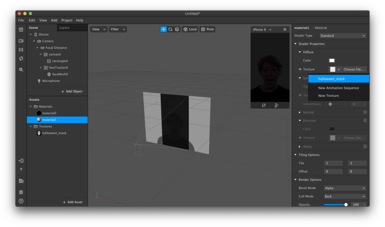385x227 pixels.
Task: Open the Help menu
Action: [x=80, y=20]
